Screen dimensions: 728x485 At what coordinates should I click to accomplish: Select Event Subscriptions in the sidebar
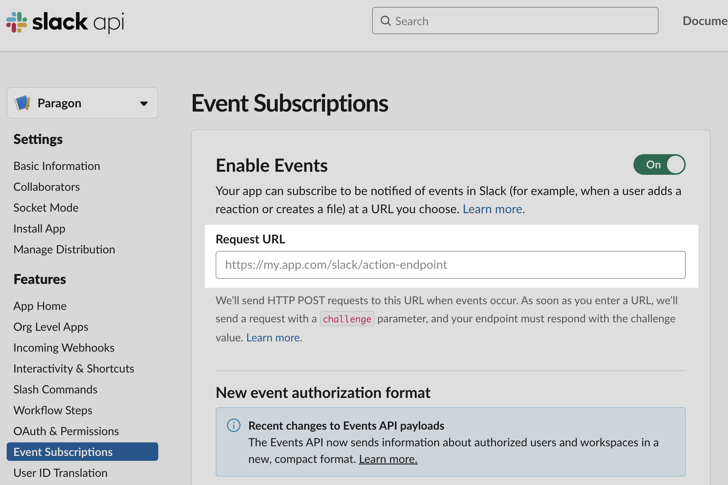pyautogui.click(x=82, y=452)
